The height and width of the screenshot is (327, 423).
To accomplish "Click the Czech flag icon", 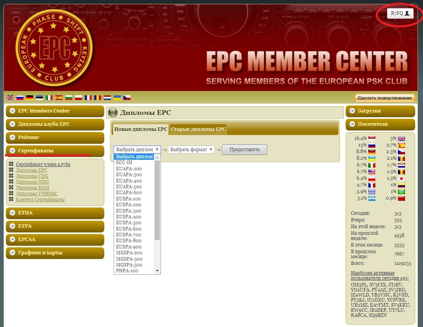I will [x=127, y=98].
